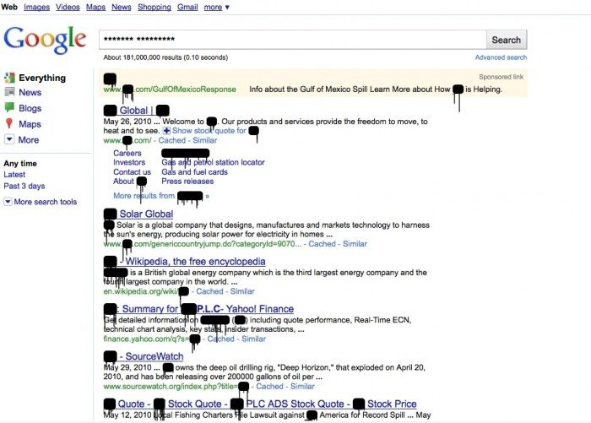Open Cached link of SourceWatch result
591x423 pixels.
click(269, 386)
